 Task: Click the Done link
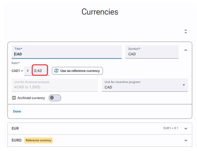[x=17, y=111]
